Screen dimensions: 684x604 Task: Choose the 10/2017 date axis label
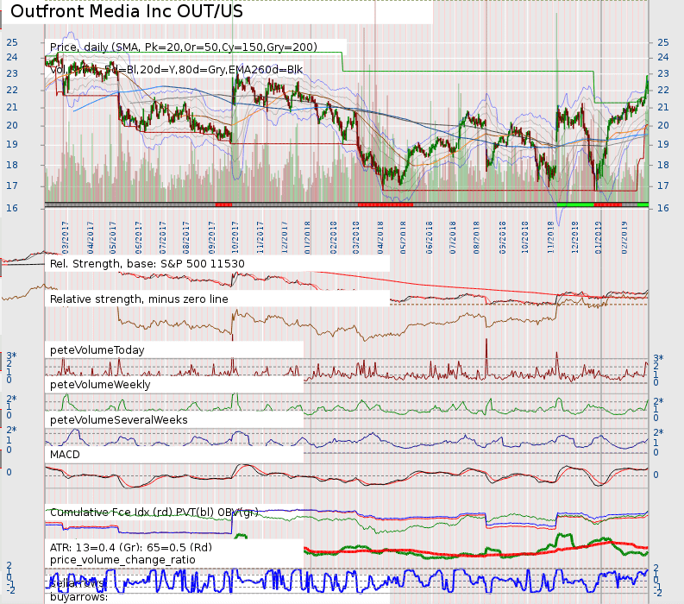(x=235, y=238)
